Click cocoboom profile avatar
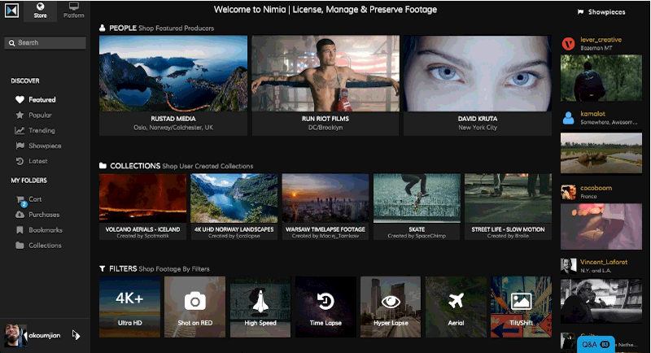Viewport: 651px width, 353px height. (x=568, y=192)
